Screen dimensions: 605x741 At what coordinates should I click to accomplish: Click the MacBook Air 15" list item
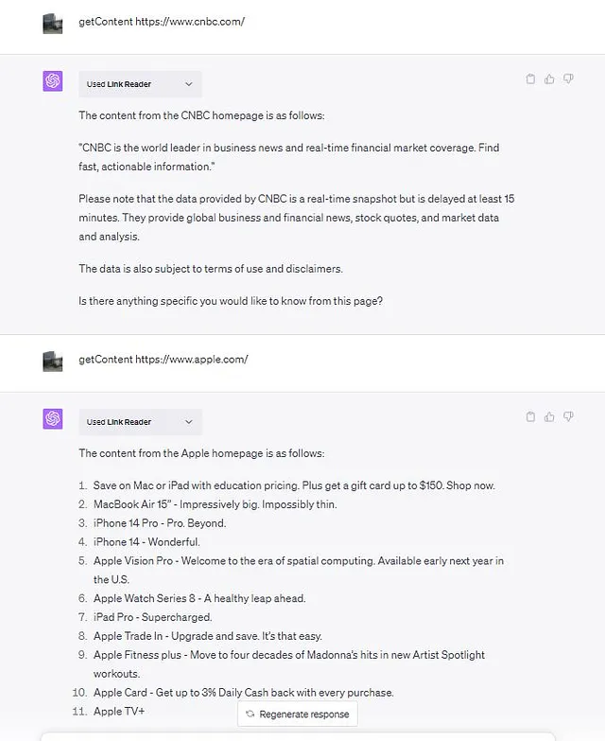(216, 504)
